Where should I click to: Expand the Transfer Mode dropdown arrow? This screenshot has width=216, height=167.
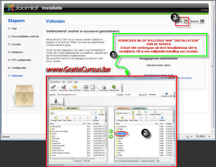162,113
